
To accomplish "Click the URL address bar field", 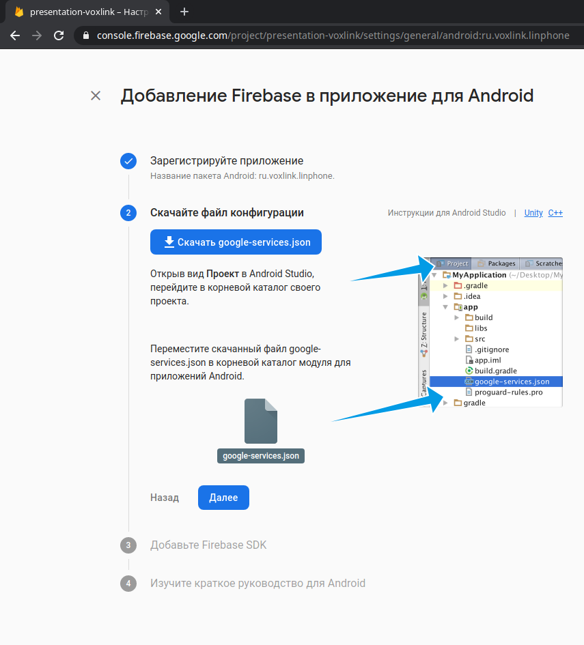I will click(x=328, y=35).
